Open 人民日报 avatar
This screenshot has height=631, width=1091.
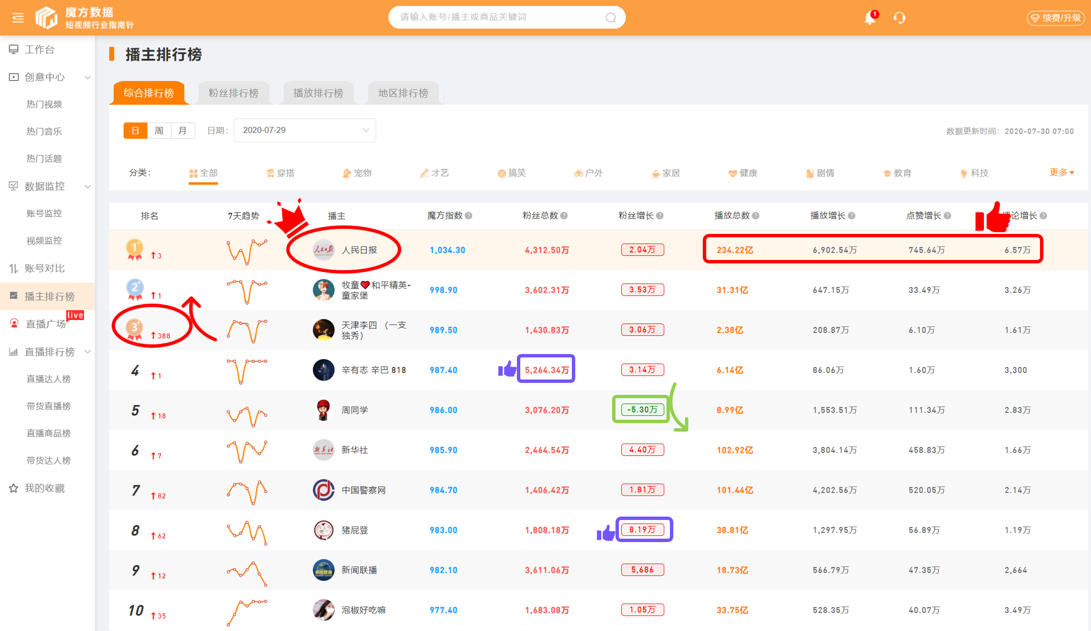[324, 250]
